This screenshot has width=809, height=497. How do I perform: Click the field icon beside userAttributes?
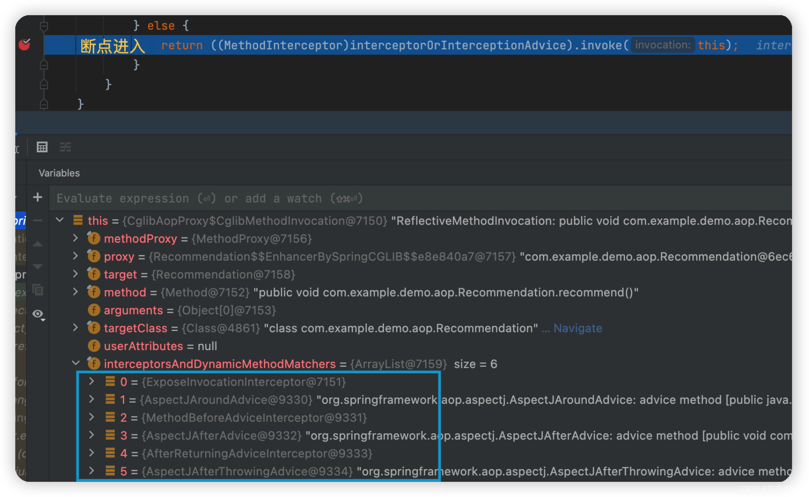pos(93,346)
